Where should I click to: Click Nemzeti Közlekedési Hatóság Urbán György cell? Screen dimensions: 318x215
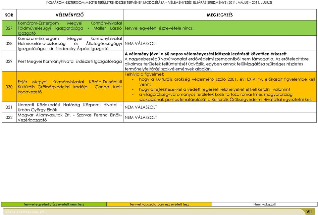coord(70,107)
